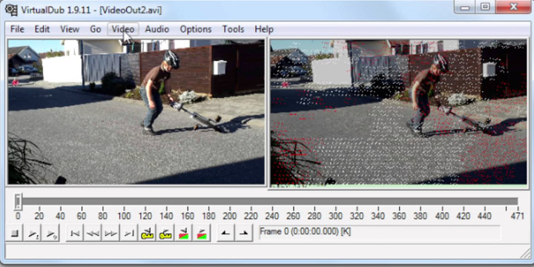
Task: Step backward one frame
Action: click(93, 233)
